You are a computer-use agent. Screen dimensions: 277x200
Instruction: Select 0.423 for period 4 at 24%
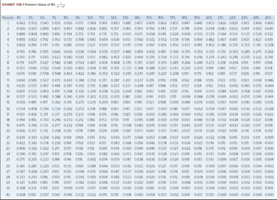(x=257, y=40)
